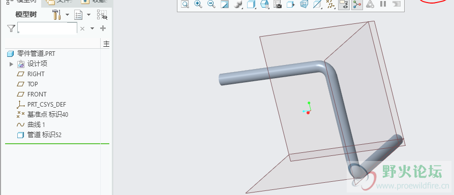Switch to the folder browser tab
Viewport: 454px width, 195px height.
coord(59,2)
